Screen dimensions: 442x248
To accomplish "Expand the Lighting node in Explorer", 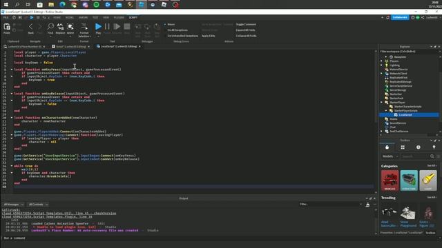I will point(382,65).
